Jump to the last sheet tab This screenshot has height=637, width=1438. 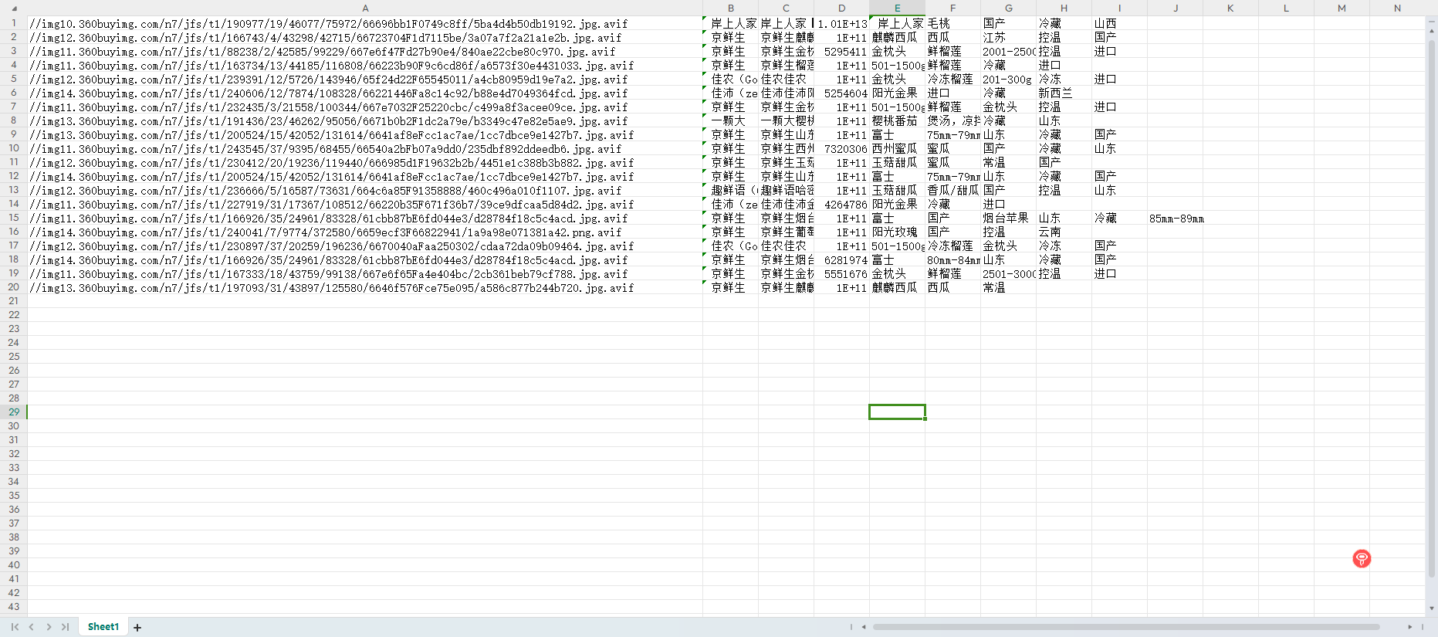(66, 627)
